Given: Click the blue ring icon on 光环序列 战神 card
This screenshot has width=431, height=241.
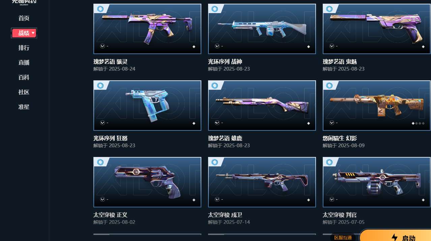Looking at the screenshot, I should coord(215,9).
